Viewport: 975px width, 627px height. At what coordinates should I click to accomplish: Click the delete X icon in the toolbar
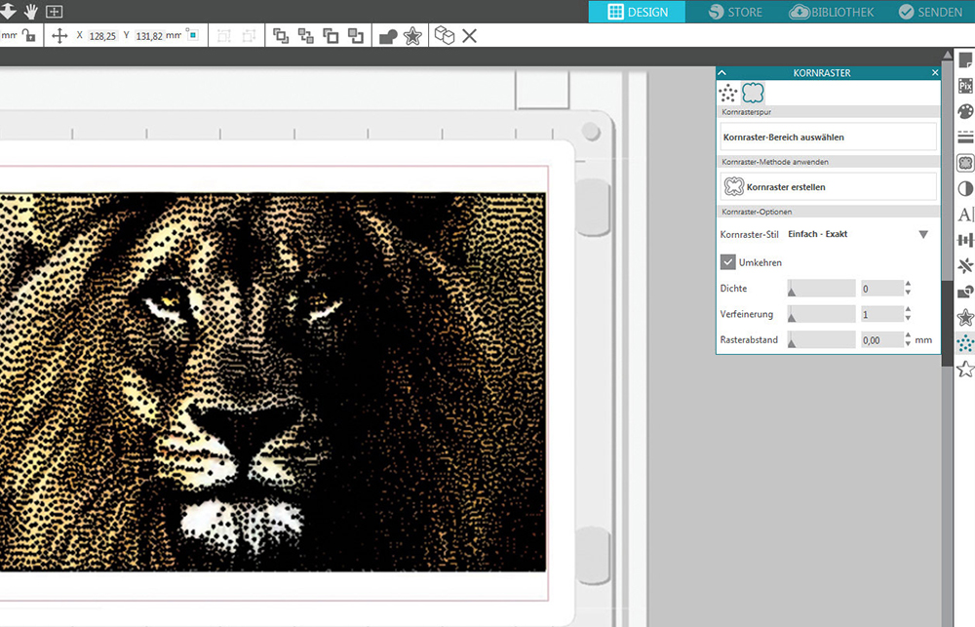pos(469,36)
